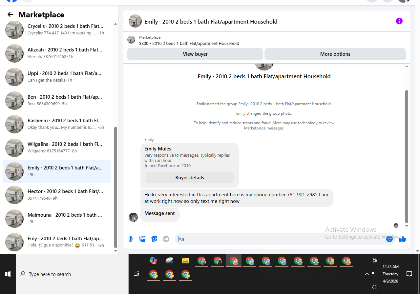Open the emoji picker in message box
The width and height of the screenshot is (420, 294).
click(x=389, y=239)
